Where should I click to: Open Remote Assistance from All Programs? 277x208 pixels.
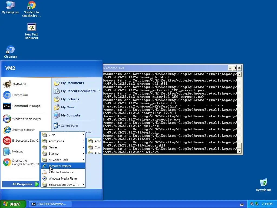click(x=63, y=172)
